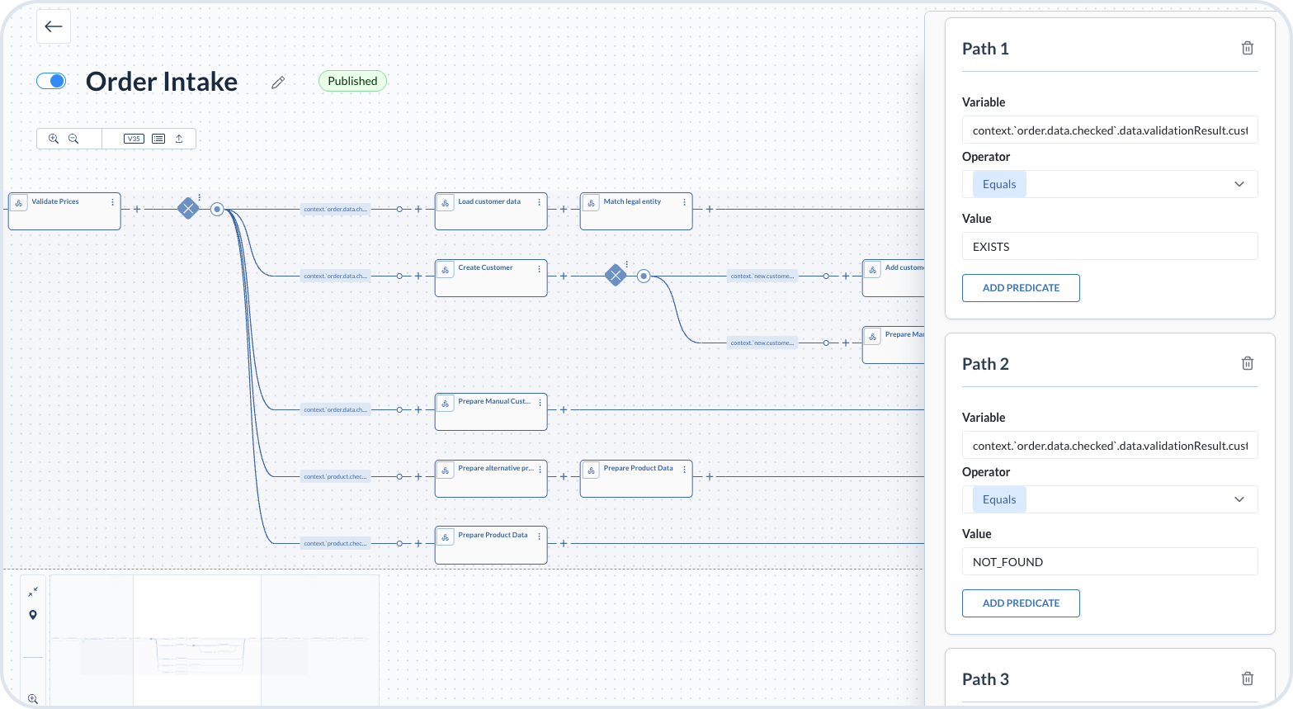Click the magnifier icon at the minimap bottom
1293x709 pixels.
point(32,698)
